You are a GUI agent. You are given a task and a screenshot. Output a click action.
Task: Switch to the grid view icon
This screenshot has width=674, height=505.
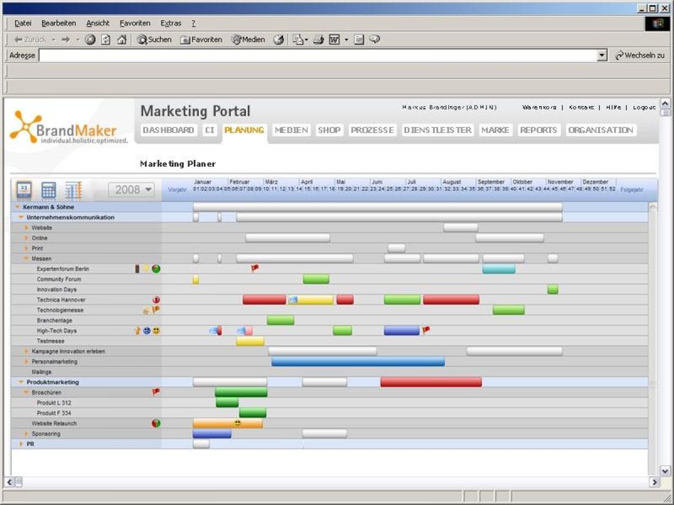click(49, 190)
